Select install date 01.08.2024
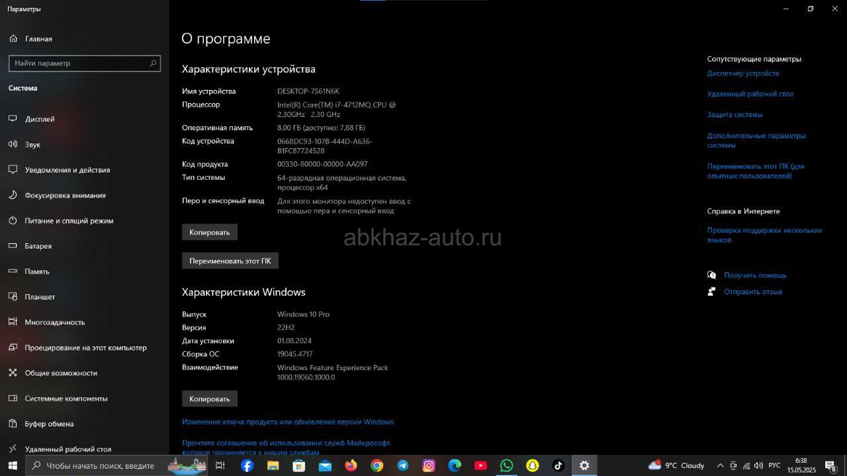The width and height of the screenshot is (847, 476). point(294,340)
